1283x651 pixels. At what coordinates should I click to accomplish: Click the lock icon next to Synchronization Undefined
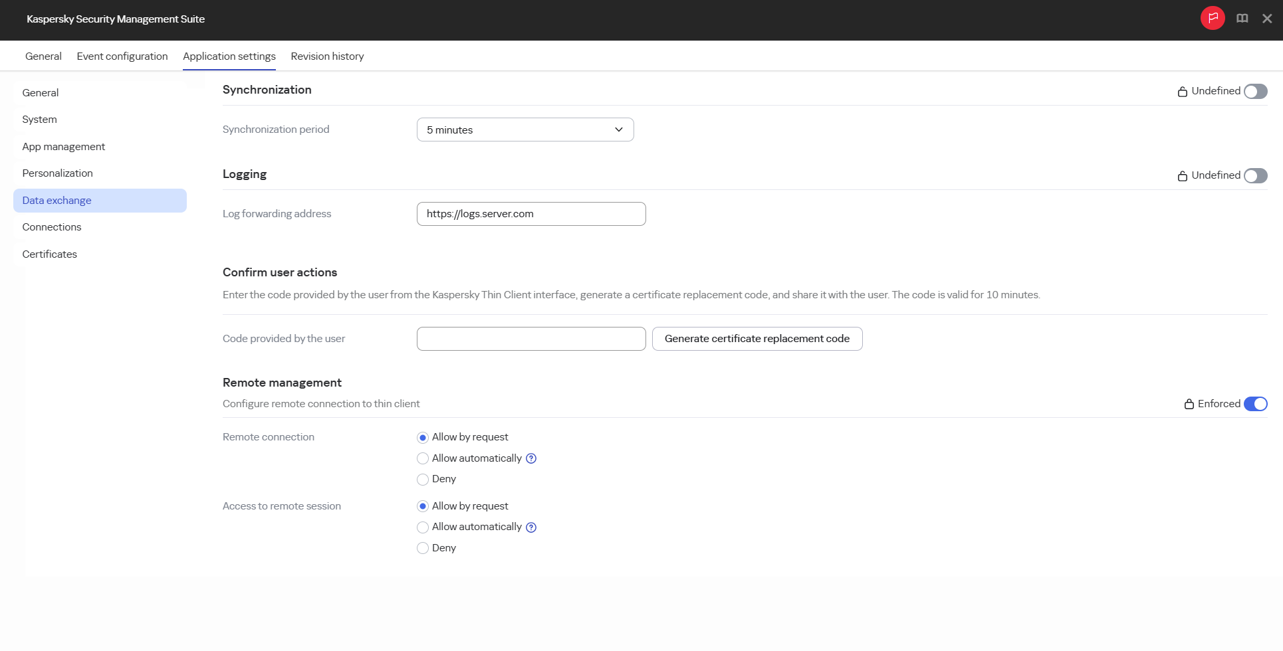1182,91
